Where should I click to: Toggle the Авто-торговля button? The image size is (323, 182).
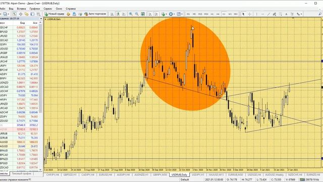tap(95, 14)
